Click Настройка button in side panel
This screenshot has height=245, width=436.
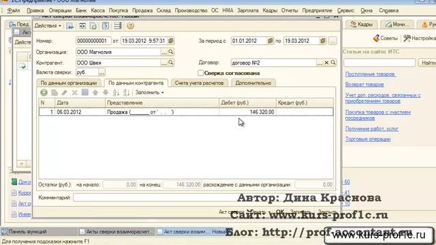pos(420,38)
